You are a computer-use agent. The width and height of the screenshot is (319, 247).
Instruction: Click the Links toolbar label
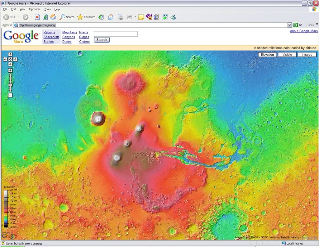(x=311, y=25)
